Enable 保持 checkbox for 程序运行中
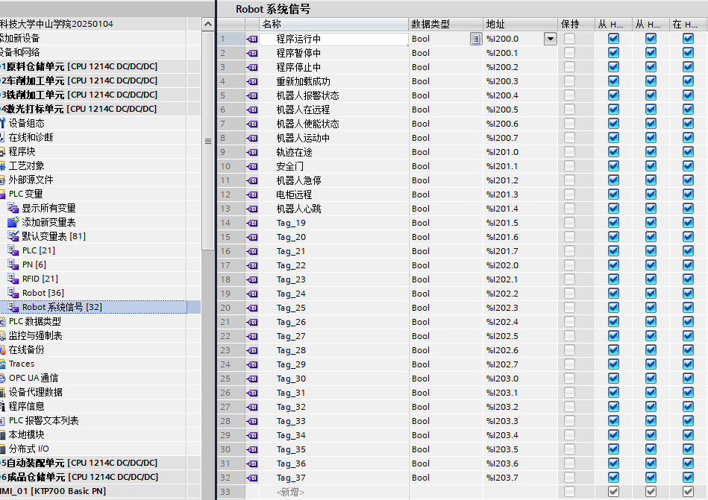 570,39
